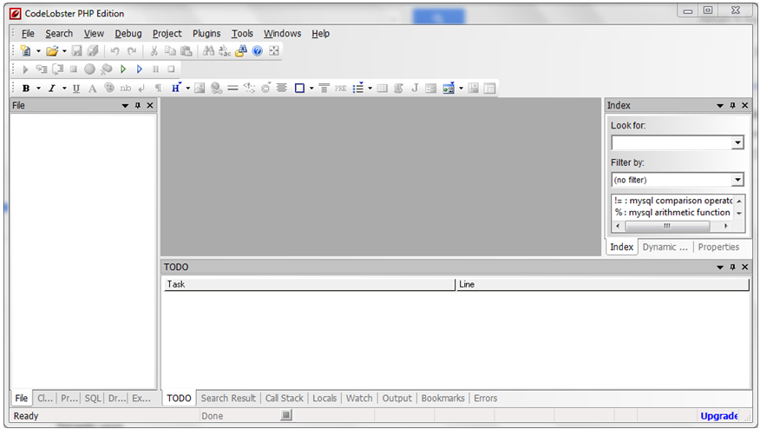The height and width of the screenshot is (429, 760).
Task: Open the Tools menu
Action: pos(242,34)
